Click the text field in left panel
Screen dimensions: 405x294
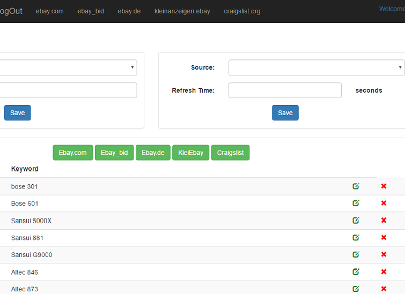coord(68,91)
